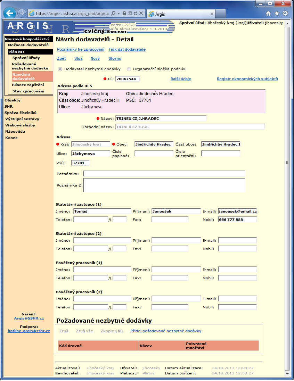The height and width of the screenshot is (381, 294).
Task: Open a new tab next to Argis
Action: pyautogui.click(x=221, y=14)
